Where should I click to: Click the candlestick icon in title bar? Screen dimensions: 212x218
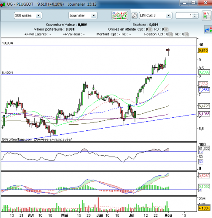point(3,4)
